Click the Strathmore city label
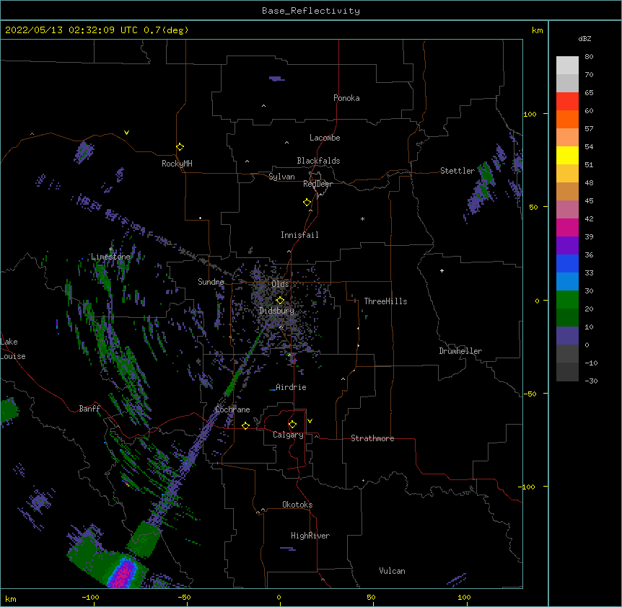622x607 pixels. pos(372,438)
